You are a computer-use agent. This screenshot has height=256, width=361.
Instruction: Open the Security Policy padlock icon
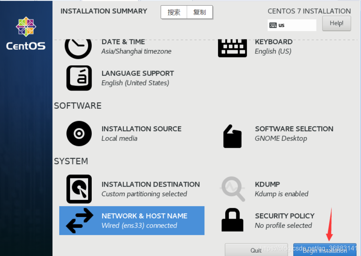click(232, 220)
